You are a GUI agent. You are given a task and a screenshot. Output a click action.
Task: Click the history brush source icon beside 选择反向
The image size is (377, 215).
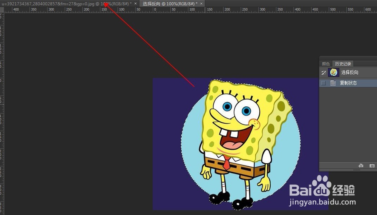(323, 72)
